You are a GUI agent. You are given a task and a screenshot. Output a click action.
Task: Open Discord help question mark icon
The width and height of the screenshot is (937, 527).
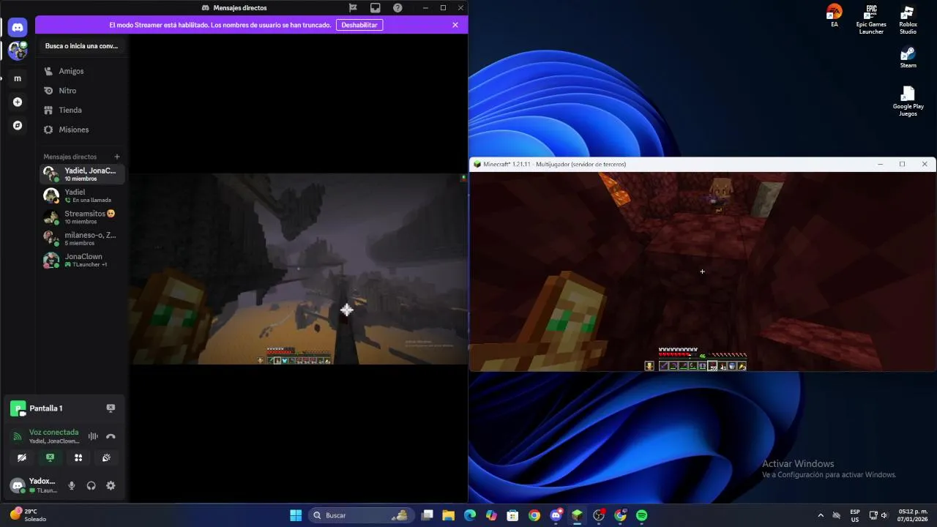click(x=397, y=7)
